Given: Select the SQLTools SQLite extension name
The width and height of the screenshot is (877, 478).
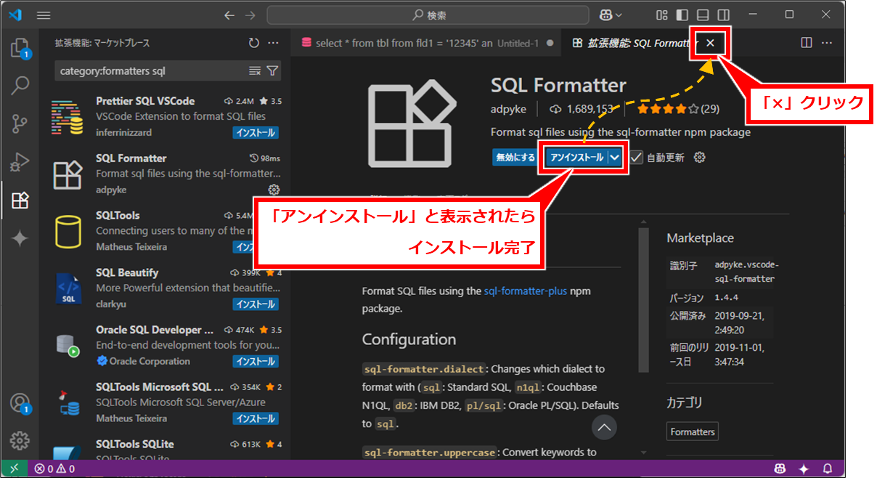Looking at the screenshot, I should pos(135,444).
